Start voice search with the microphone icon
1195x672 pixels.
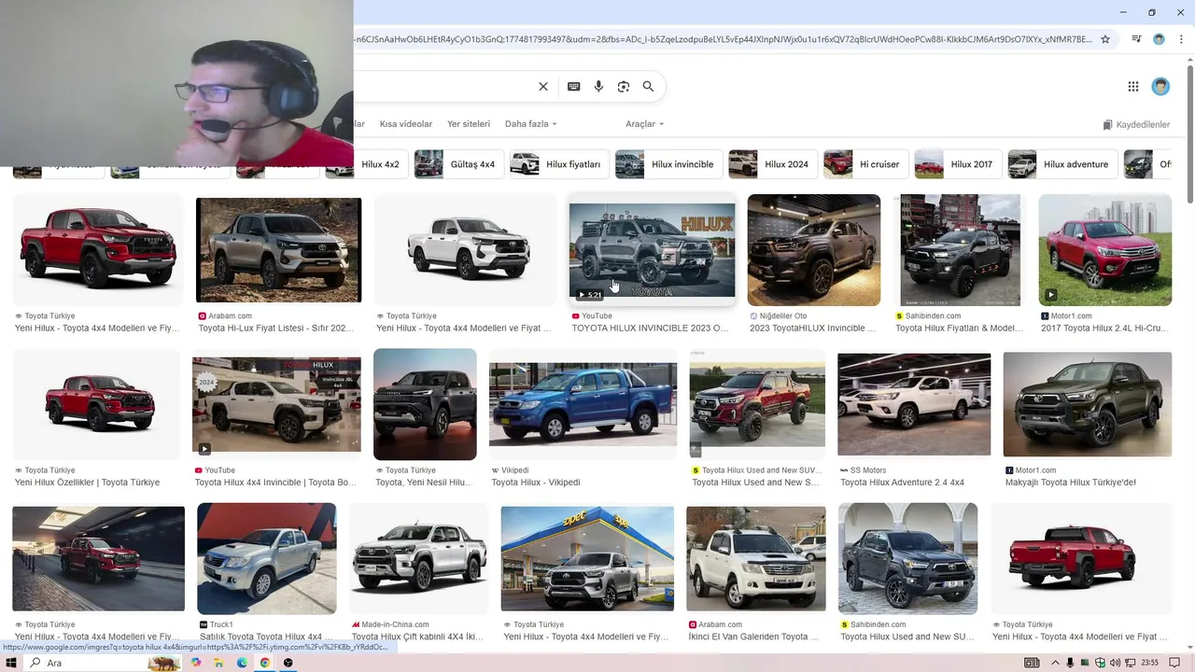tap(599, 87)
